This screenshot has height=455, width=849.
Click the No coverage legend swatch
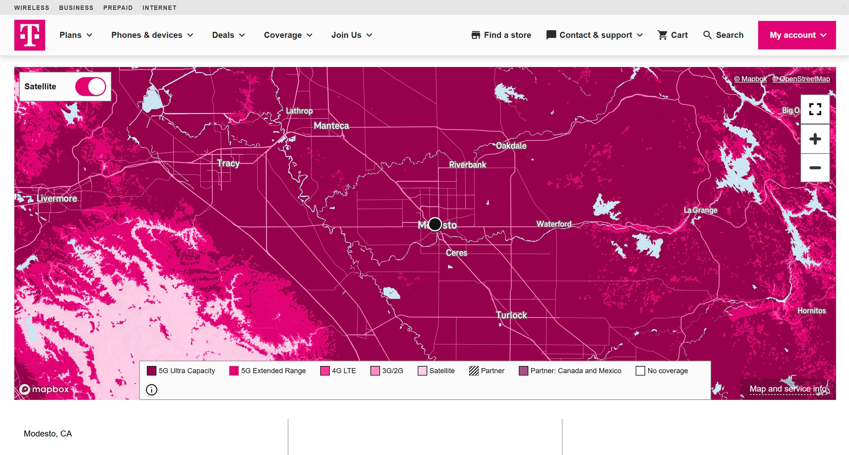coord(640,371)
